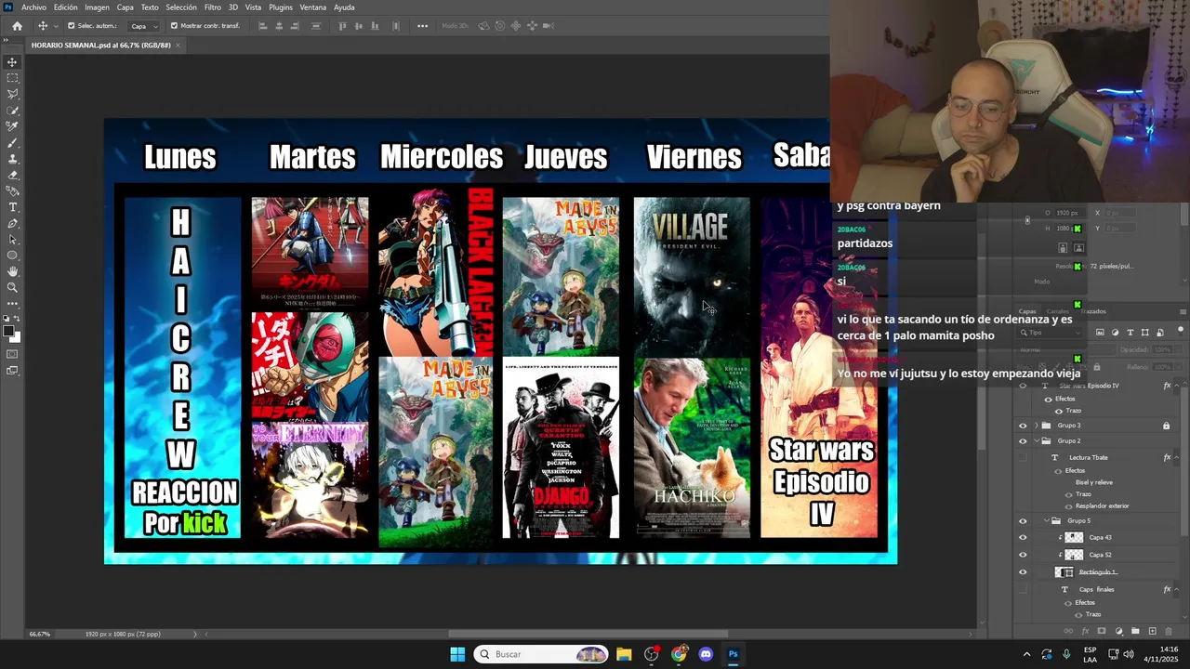This screenshot has width=1190, height=669.
Task: Hide layer Capa 52
Action: coord(1023,555)
